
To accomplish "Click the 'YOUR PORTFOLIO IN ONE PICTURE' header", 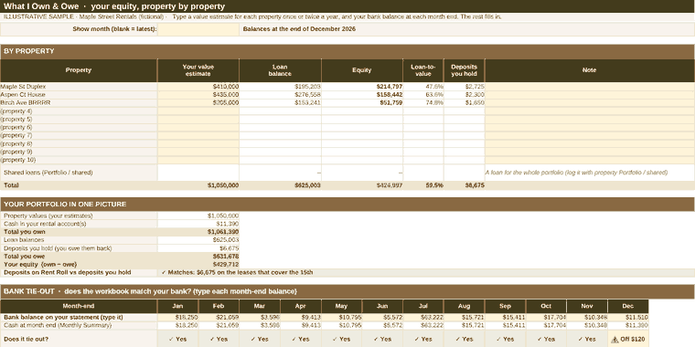I will tap(347, 204).
